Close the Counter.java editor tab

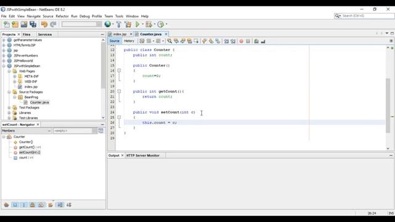(166, 34)
